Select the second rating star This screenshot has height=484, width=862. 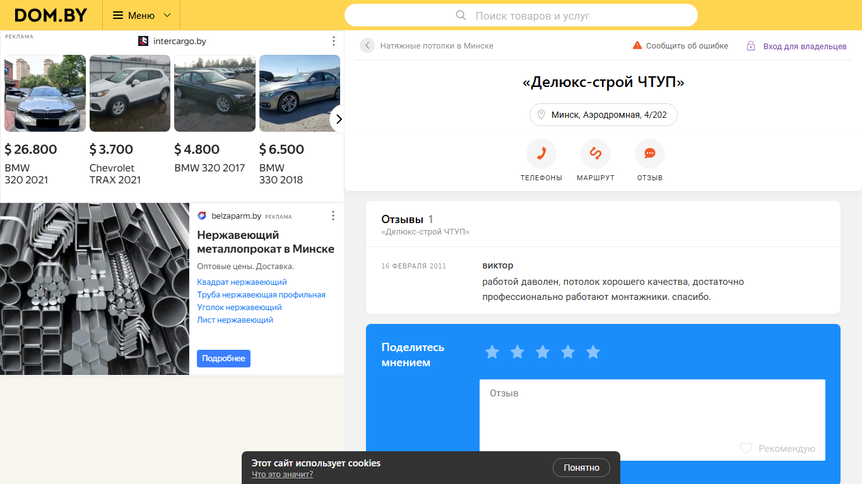[x=517, y=352]
